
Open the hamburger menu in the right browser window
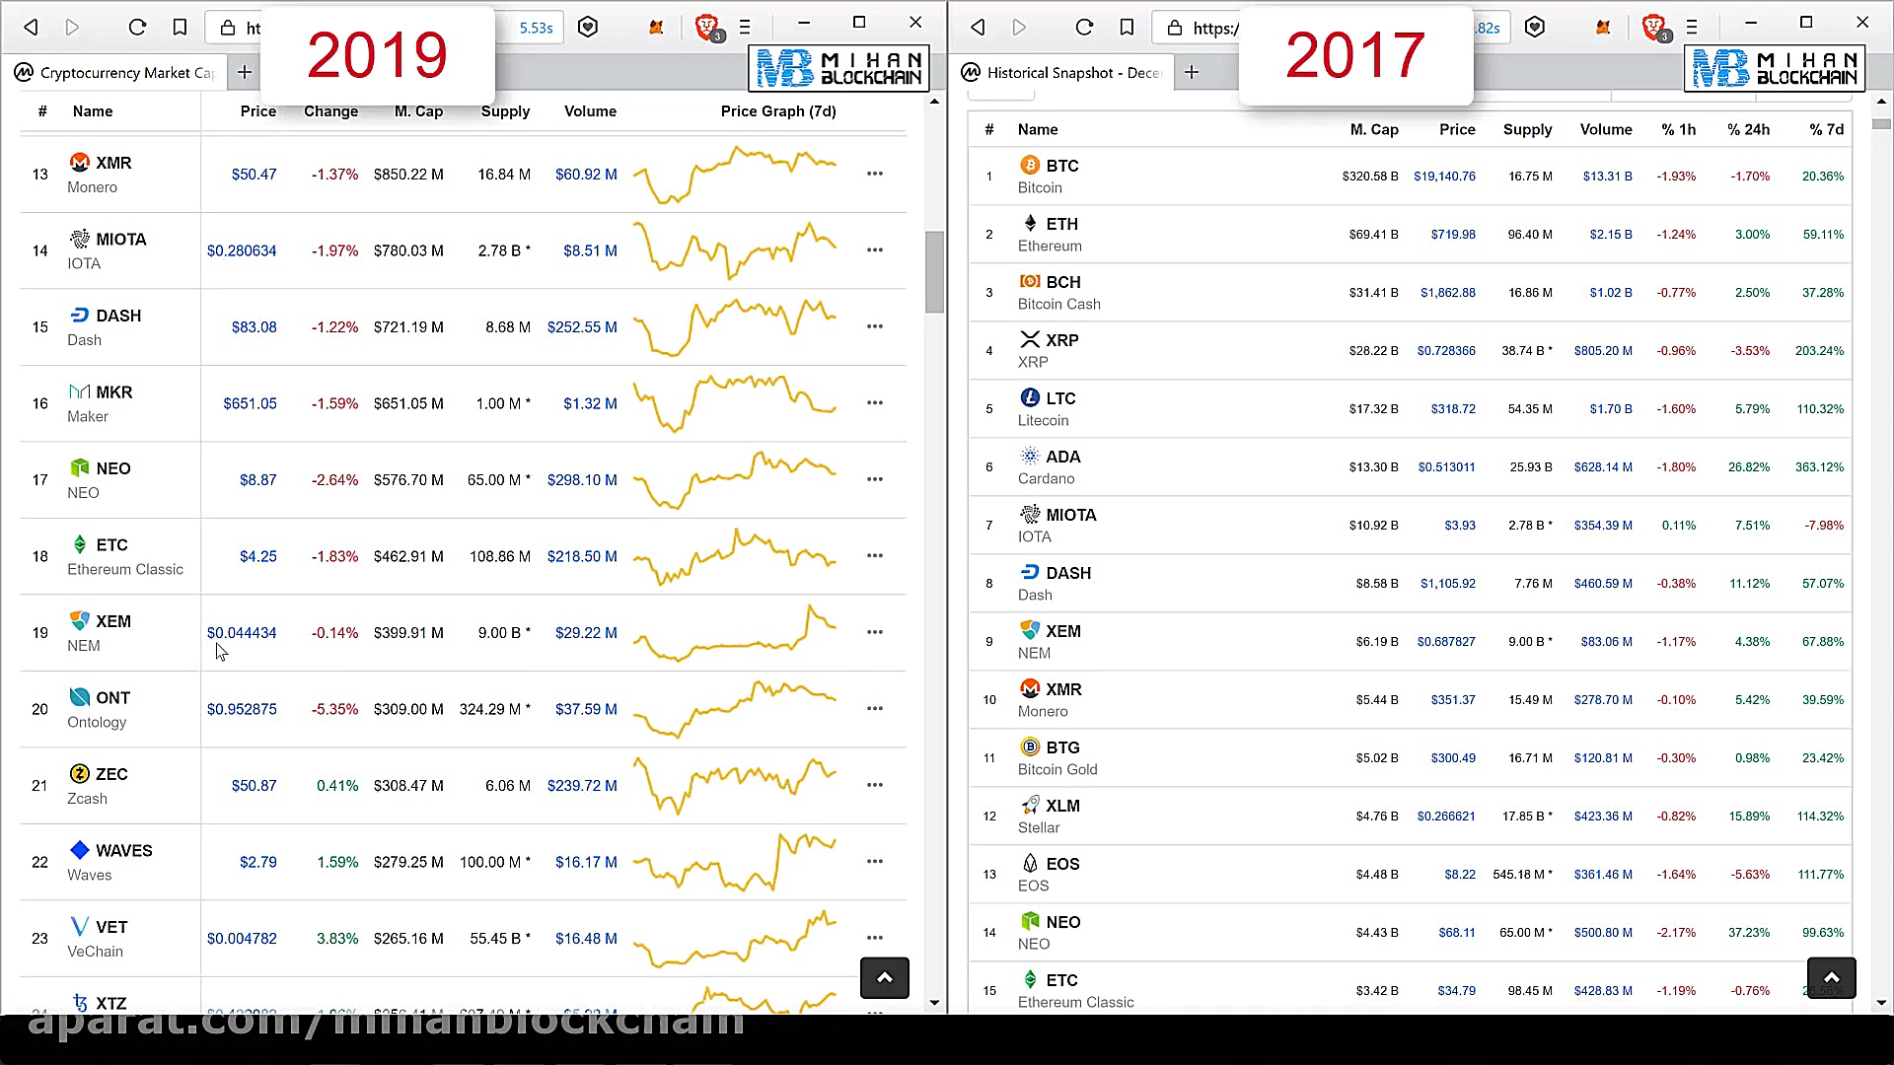[x=1692, y=27]
